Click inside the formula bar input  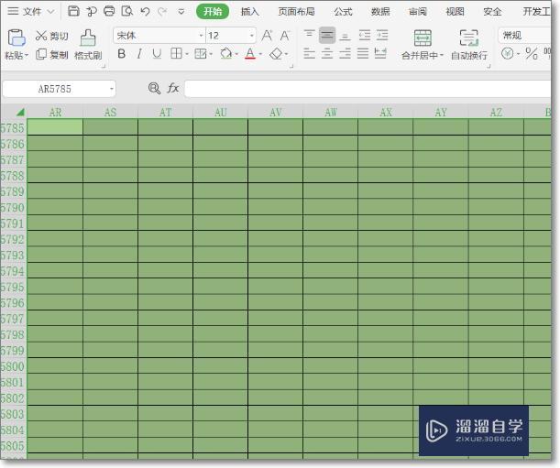(368, 89)
